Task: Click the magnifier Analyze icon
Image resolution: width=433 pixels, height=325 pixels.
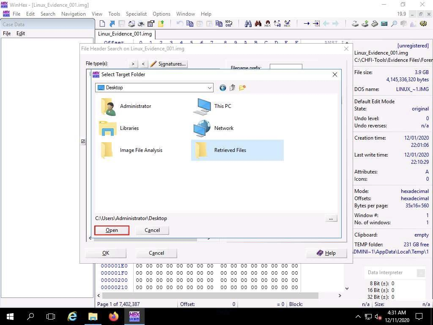Action: point(394,24)
